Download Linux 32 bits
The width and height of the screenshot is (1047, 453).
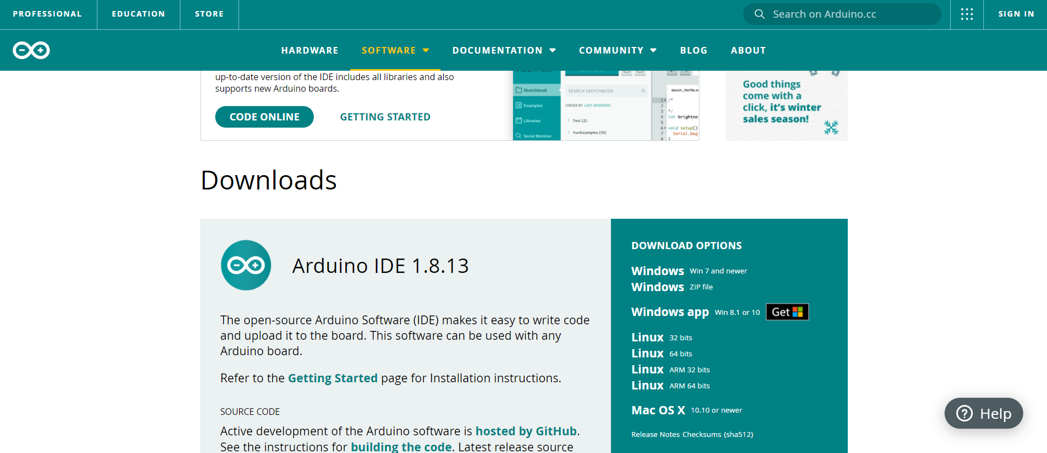click(x=661, y=338)
